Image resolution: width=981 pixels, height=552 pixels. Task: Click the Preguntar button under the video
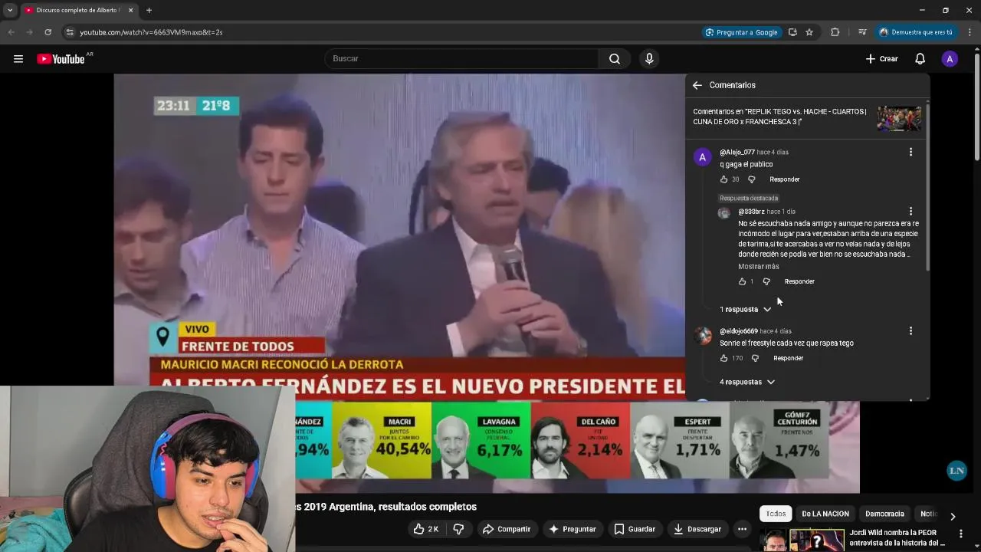click(x=572, y=529)
